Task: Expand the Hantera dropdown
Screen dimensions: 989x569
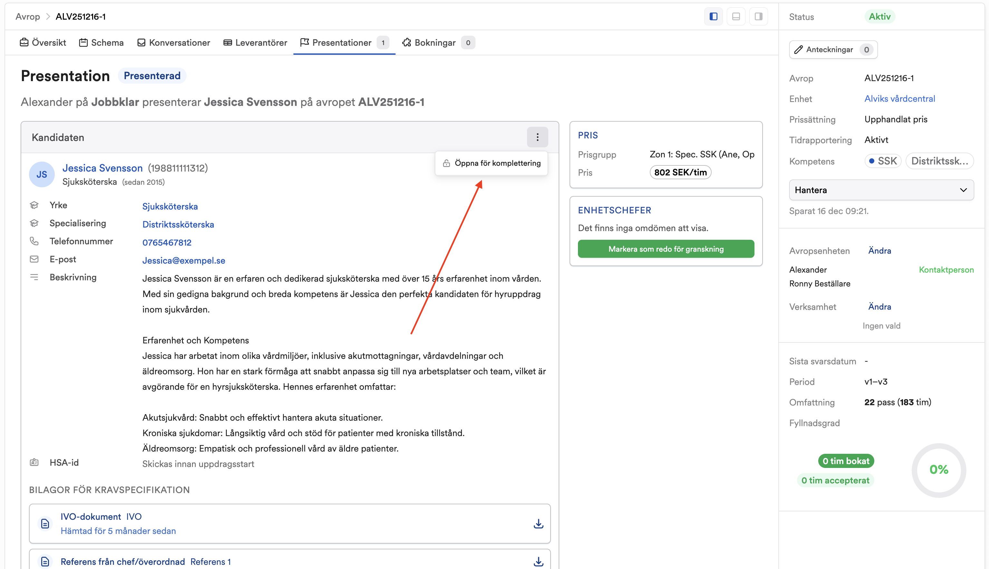Action: point(881,190)
